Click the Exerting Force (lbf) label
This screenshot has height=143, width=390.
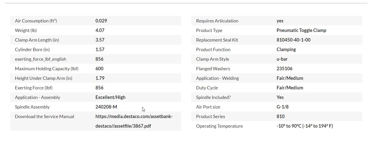(x=34, y=88)
